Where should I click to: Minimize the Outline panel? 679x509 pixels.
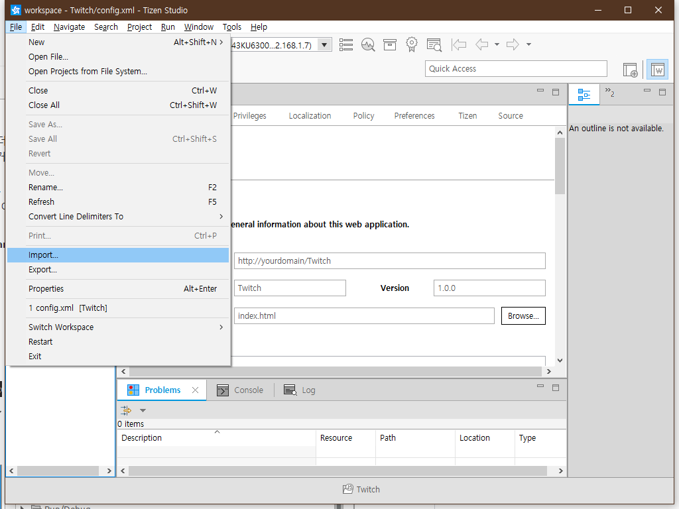(x=647, y=90)
